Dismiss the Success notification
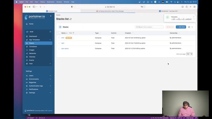 [x=193, y=17]
